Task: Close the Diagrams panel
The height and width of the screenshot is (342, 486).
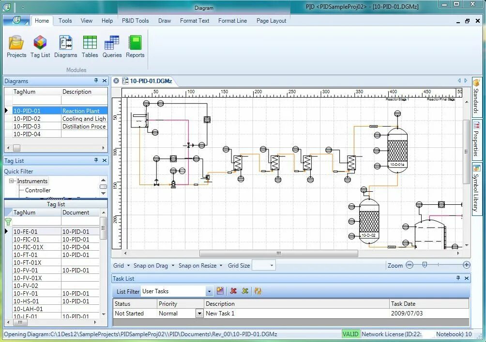Action: (105, 81)
